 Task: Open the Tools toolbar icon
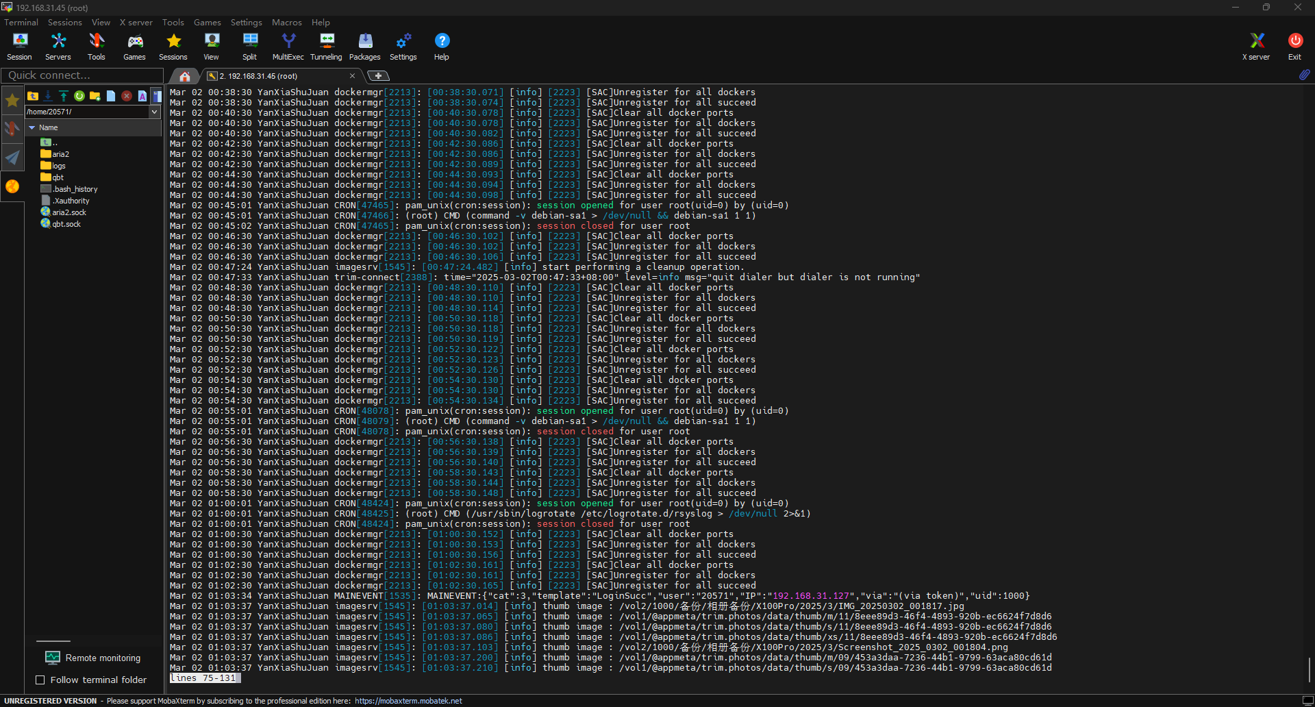97,47
